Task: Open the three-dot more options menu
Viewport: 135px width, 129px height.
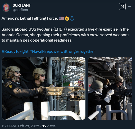Action: (129, 7)
